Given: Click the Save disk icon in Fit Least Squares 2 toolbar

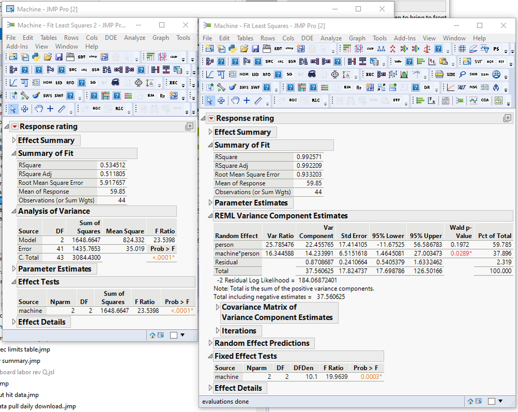Looking at the screenshot, I should pyautogui.click(x=59, y=57).
